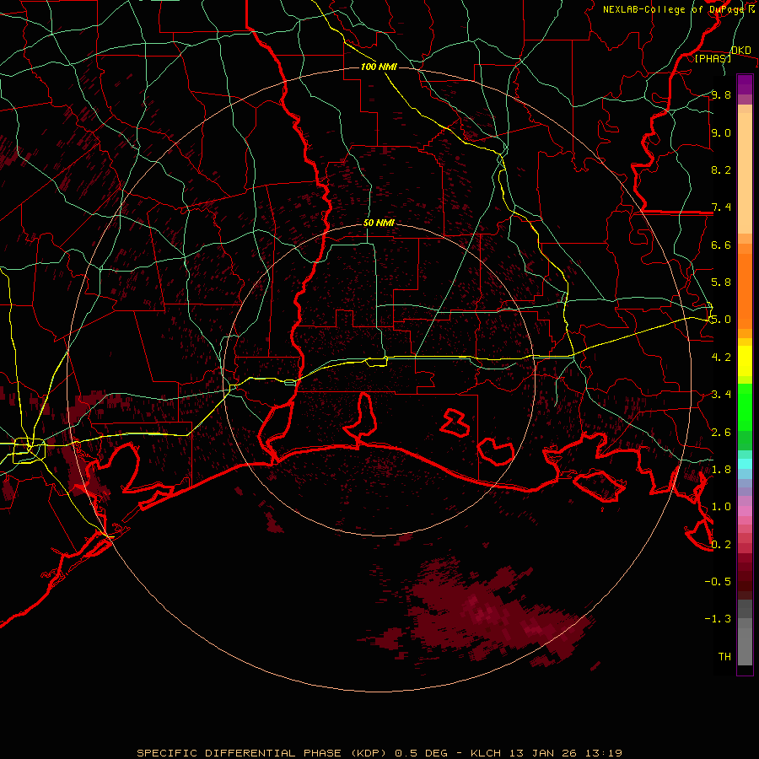Click the Specific Differential Phase caption at bottom

coord(379,753)
